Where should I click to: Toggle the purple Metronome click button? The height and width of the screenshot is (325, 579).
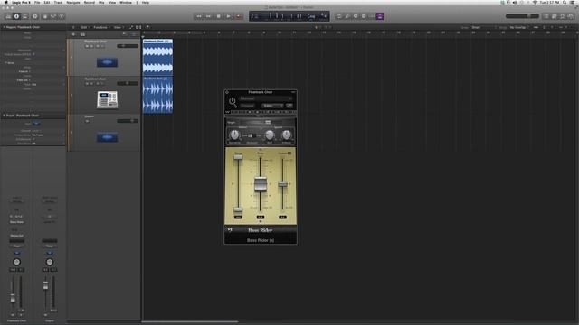coord(380,16)
